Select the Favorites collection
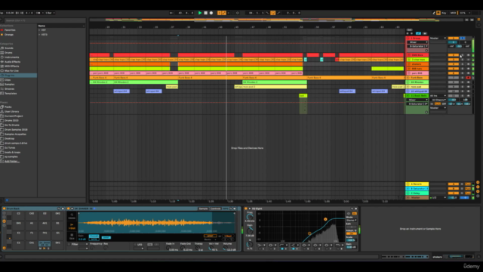Screen dimensions: 483x272 (x=10, y=30)
